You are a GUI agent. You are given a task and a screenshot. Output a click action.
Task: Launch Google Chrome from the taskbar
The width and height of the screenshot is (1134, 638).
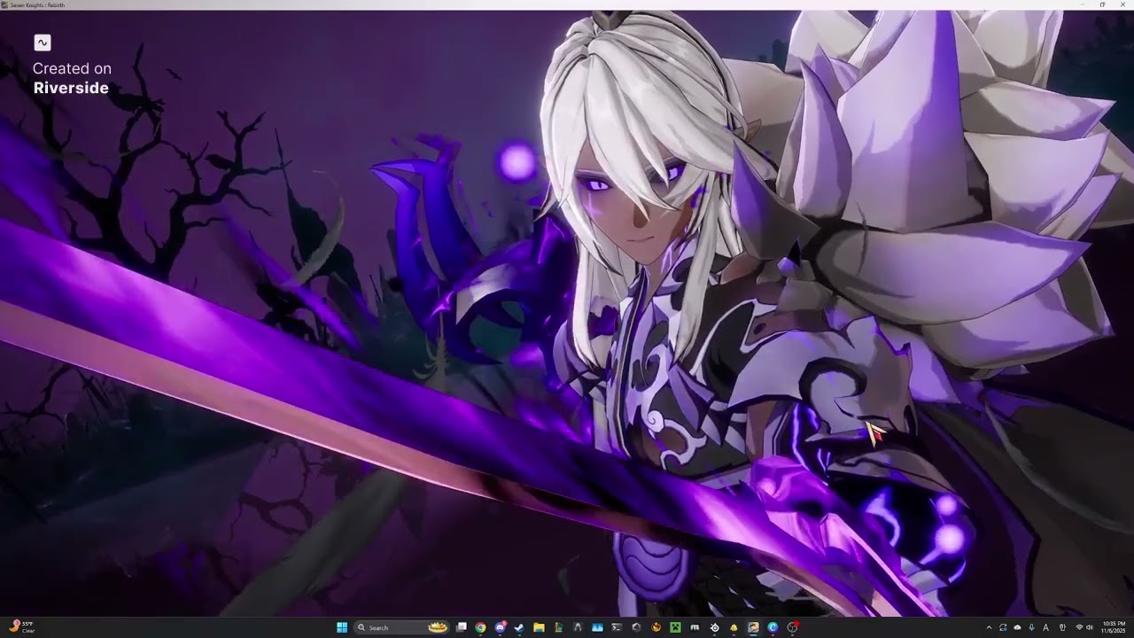coord(480,627)
